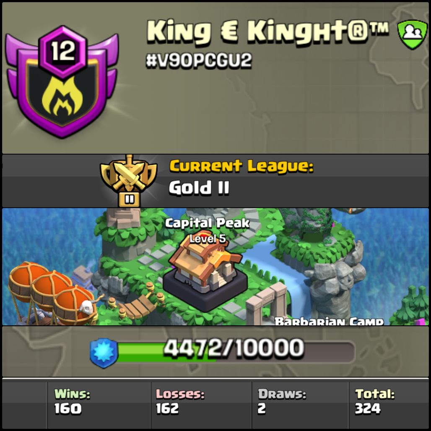431x431 pixels.
Task: Select the Wins 160 stat
Action: click(72, 401)
